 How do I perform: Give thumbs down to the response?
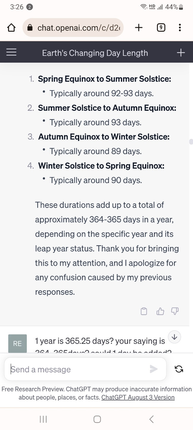tap(175, 311)
